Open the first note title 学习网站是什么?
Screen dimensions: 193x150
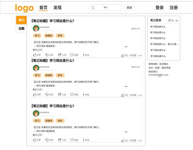[x=62, y=21]
